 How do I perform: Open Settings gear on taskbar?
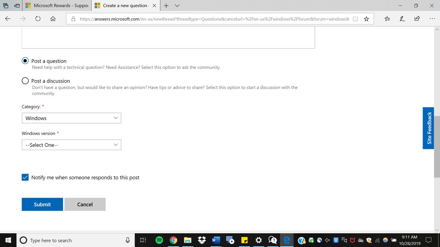coord(258,240)
